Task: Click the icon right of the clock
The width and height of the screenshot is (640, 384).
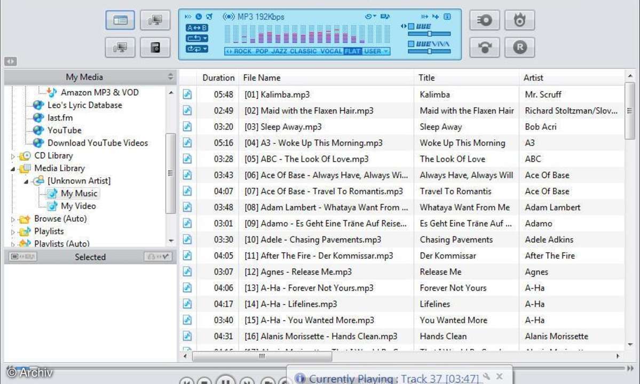Action: 209,17
